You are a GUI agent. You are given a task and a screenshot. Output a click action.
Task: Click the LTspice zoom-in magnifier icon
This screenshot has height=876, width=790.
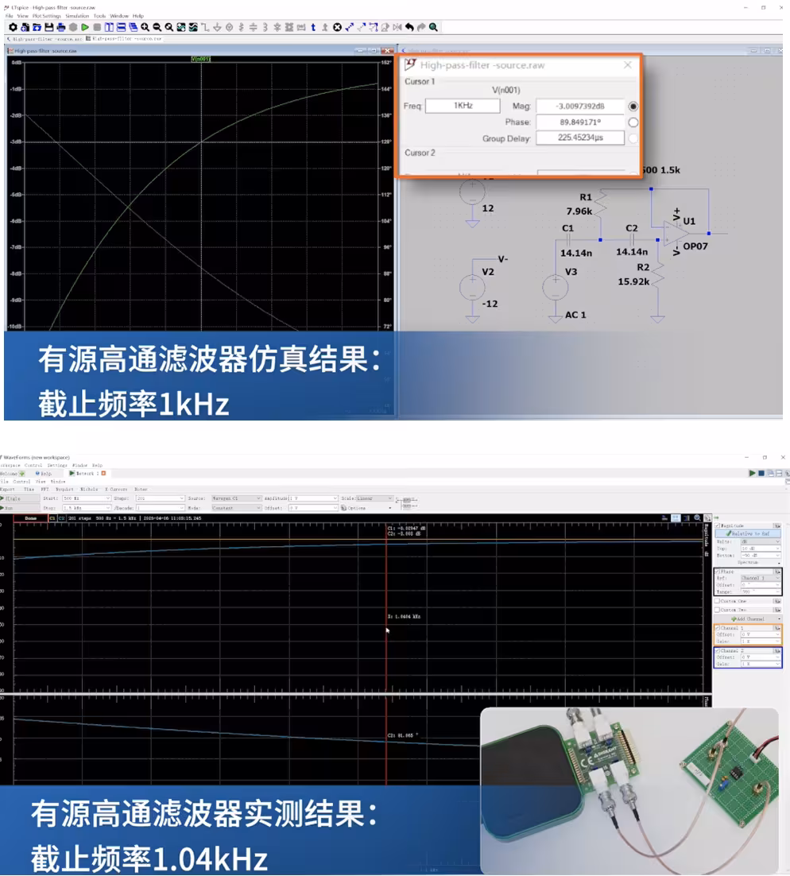145,27
